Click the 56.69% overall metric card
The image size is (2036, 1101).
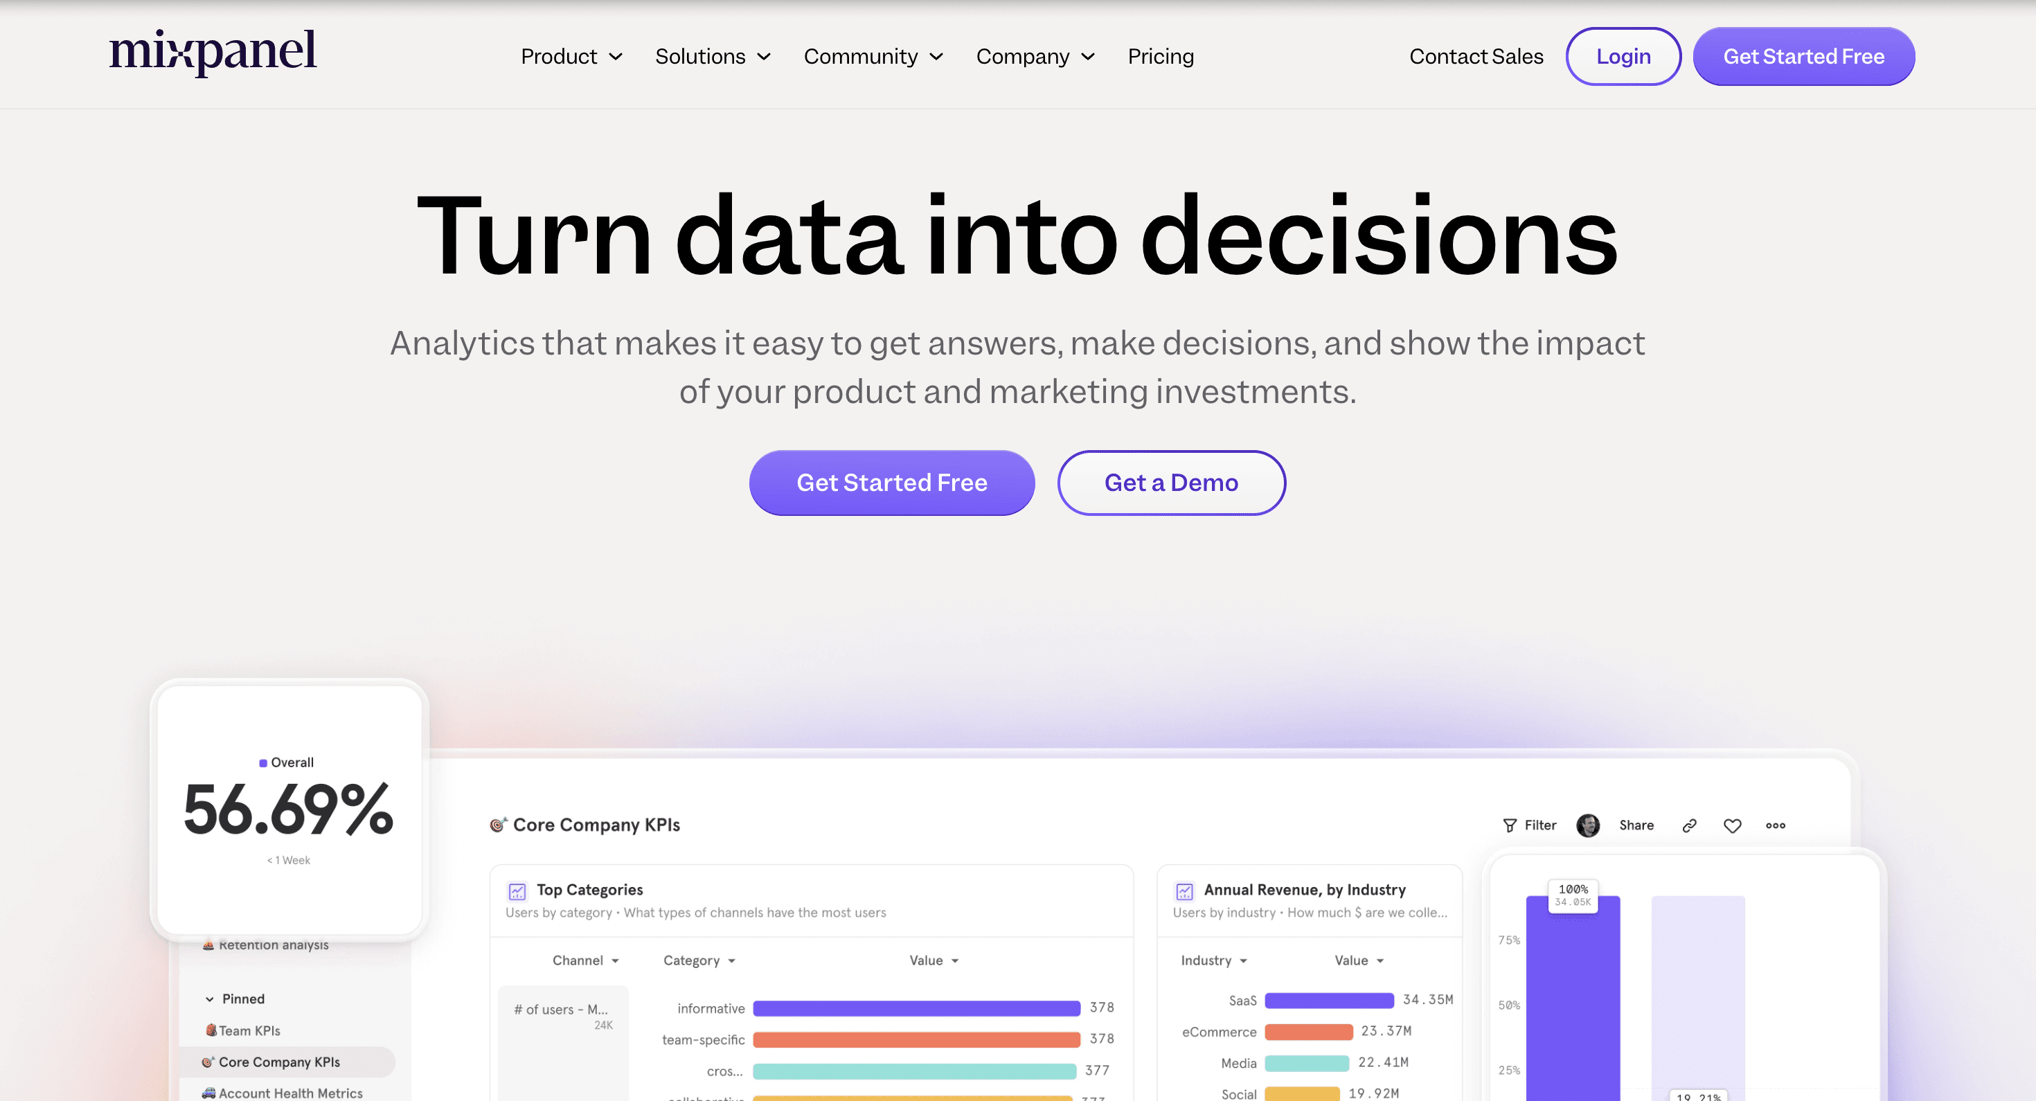pos(287,808)
